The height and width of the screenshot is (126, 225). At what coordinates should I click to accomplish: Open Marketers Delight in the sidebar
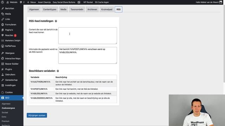click(x=13, y=41)
